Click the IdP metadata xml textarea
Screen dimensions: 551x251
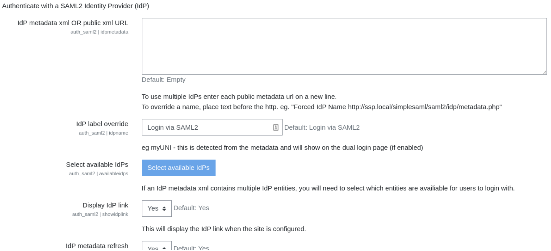344,46
